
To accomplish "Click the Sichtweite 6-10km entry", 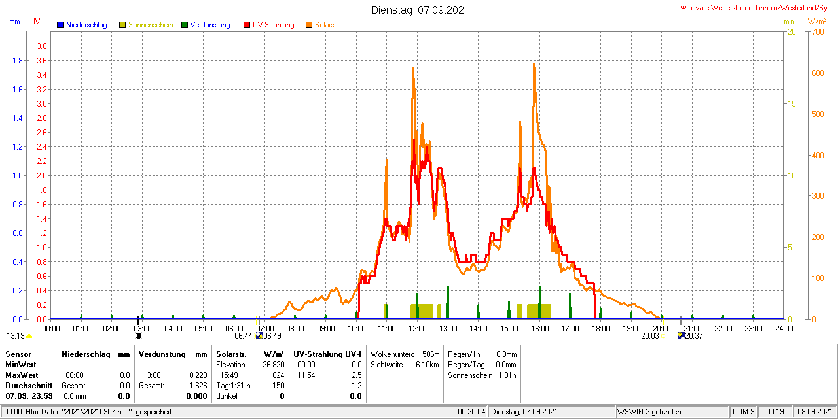I will coord(405,365).
